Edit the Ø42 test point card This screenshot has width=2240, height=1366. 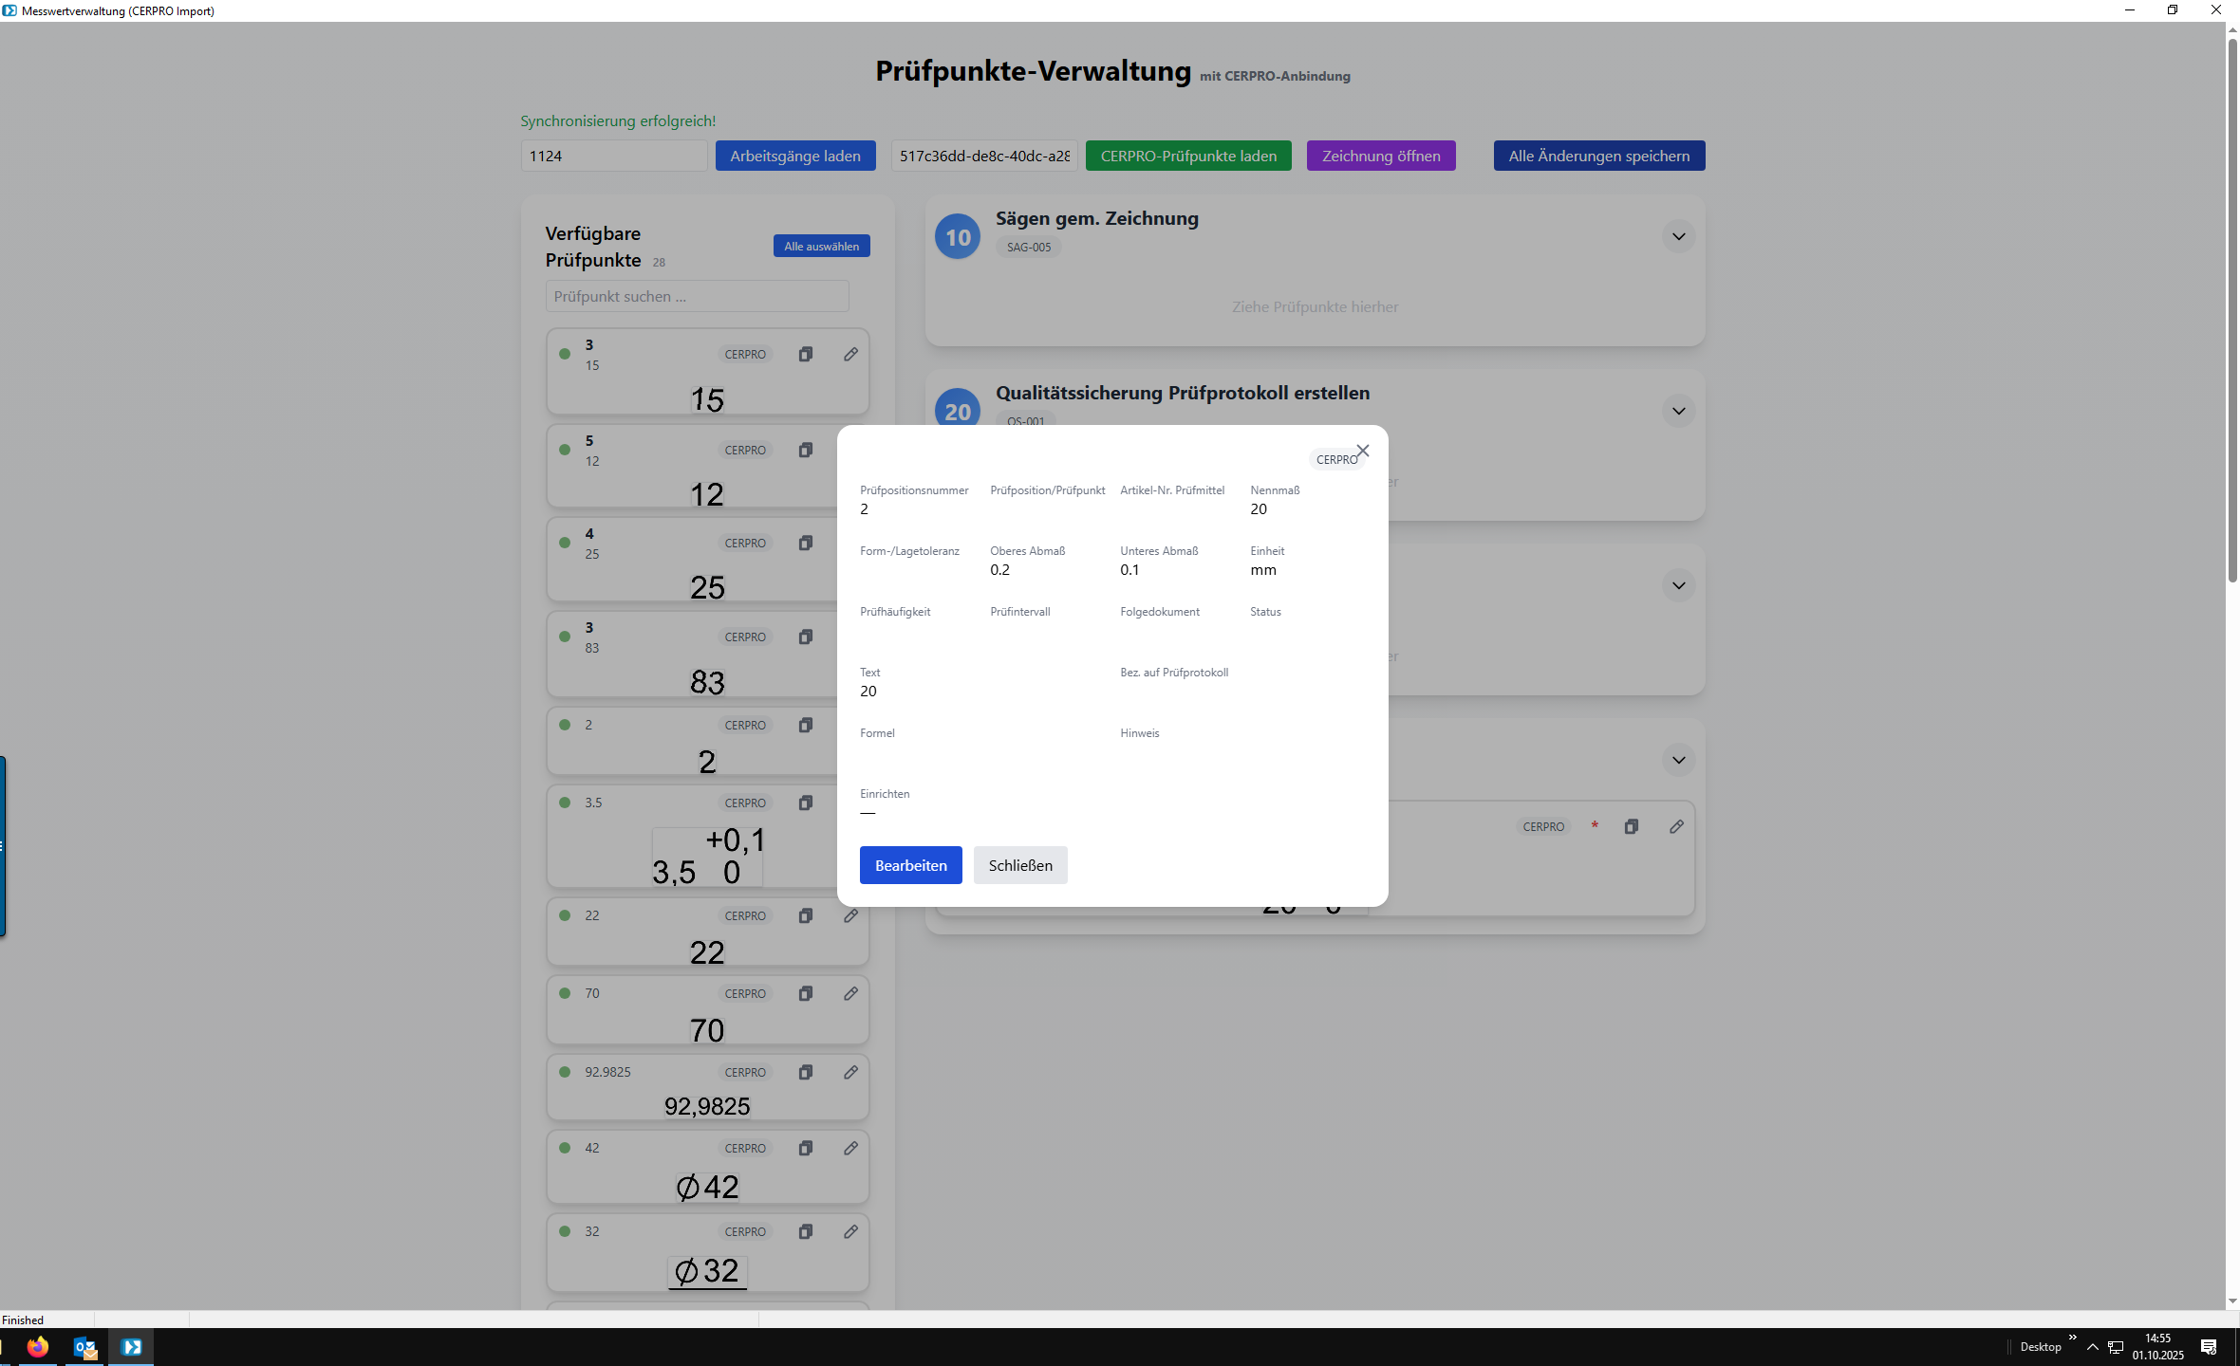click(850, 1148)
